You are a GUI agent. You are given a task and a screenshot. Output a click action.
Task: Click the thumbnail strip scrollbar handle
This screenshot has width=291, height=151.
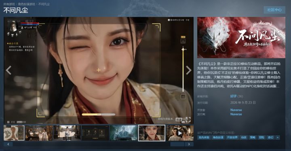point(177,144)
